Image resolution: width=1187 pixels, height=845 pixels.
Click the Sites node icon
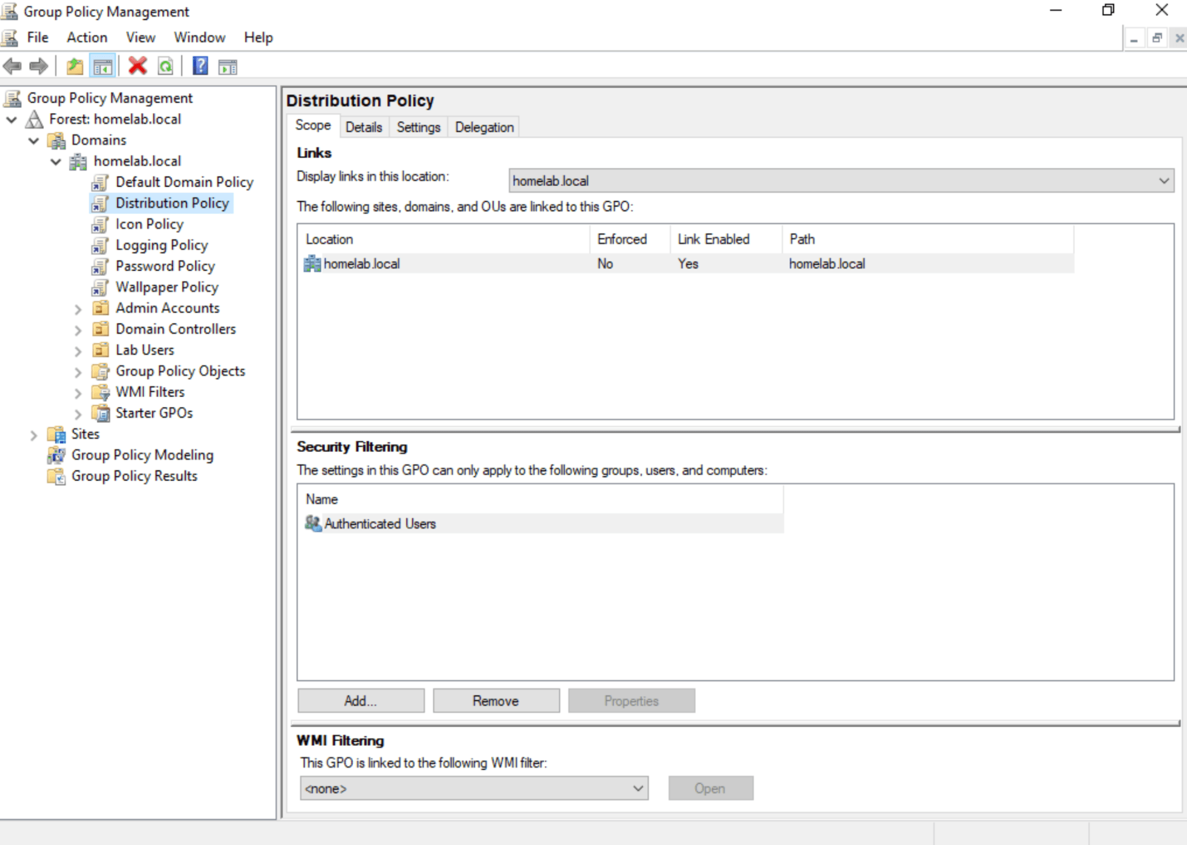pyautogui.click(x=56, y=434)
